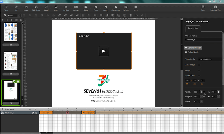
Task: Click the minutes start time field
Action: [x=195, y=81]
